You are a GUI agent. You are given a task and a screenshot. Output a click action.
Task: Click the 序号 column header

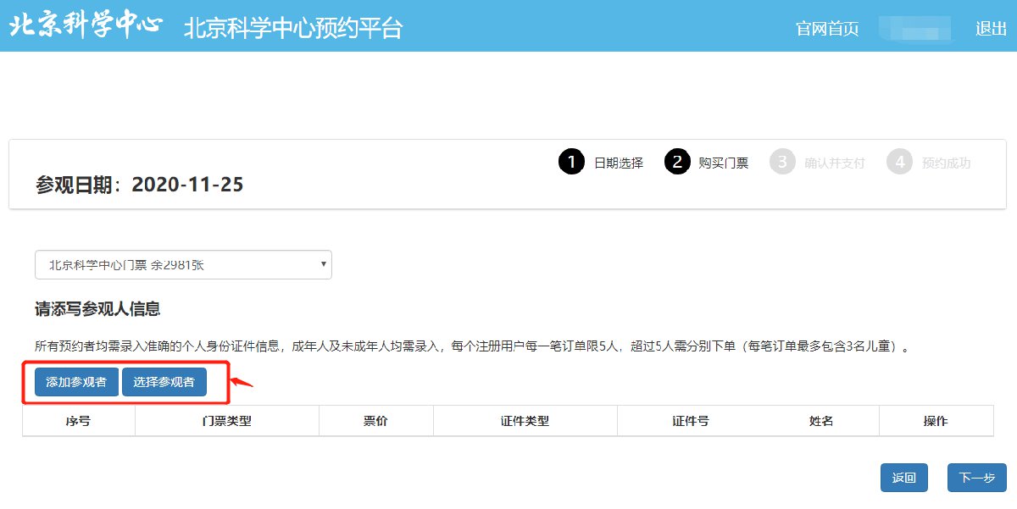78,421
